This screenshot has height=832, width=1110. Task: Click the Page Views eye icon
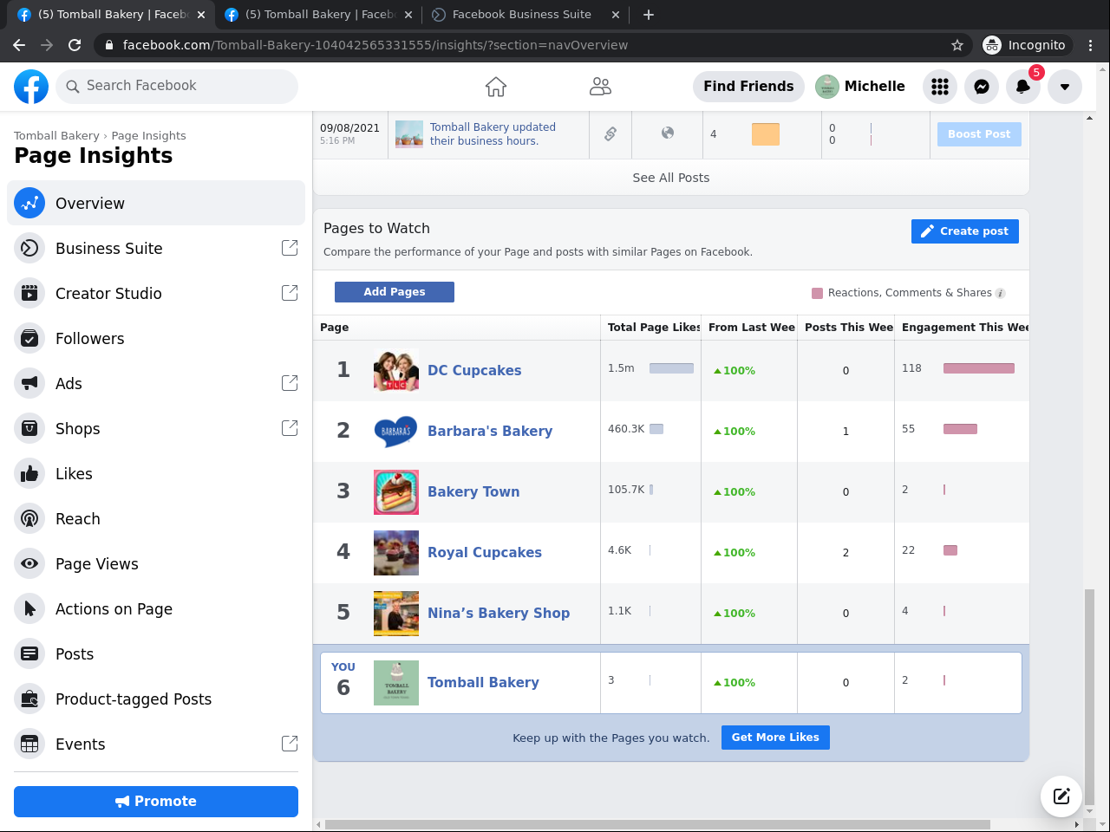coord(29,563)
